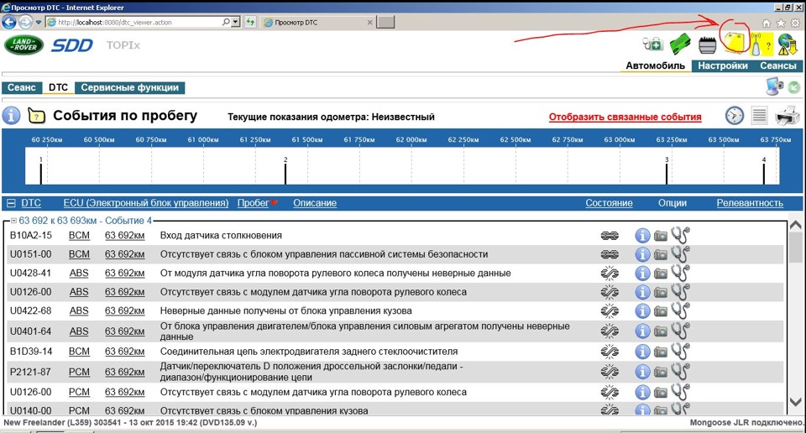
Task: Click PCM link in P2121-87 row
Action: 79,372
